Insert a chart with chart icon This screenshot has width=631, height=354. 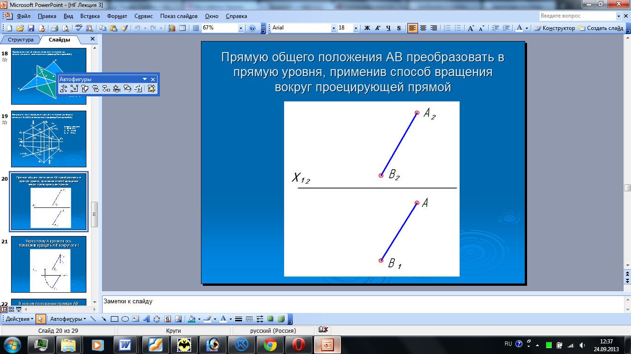pyautogui.click(x=172, y=28)
